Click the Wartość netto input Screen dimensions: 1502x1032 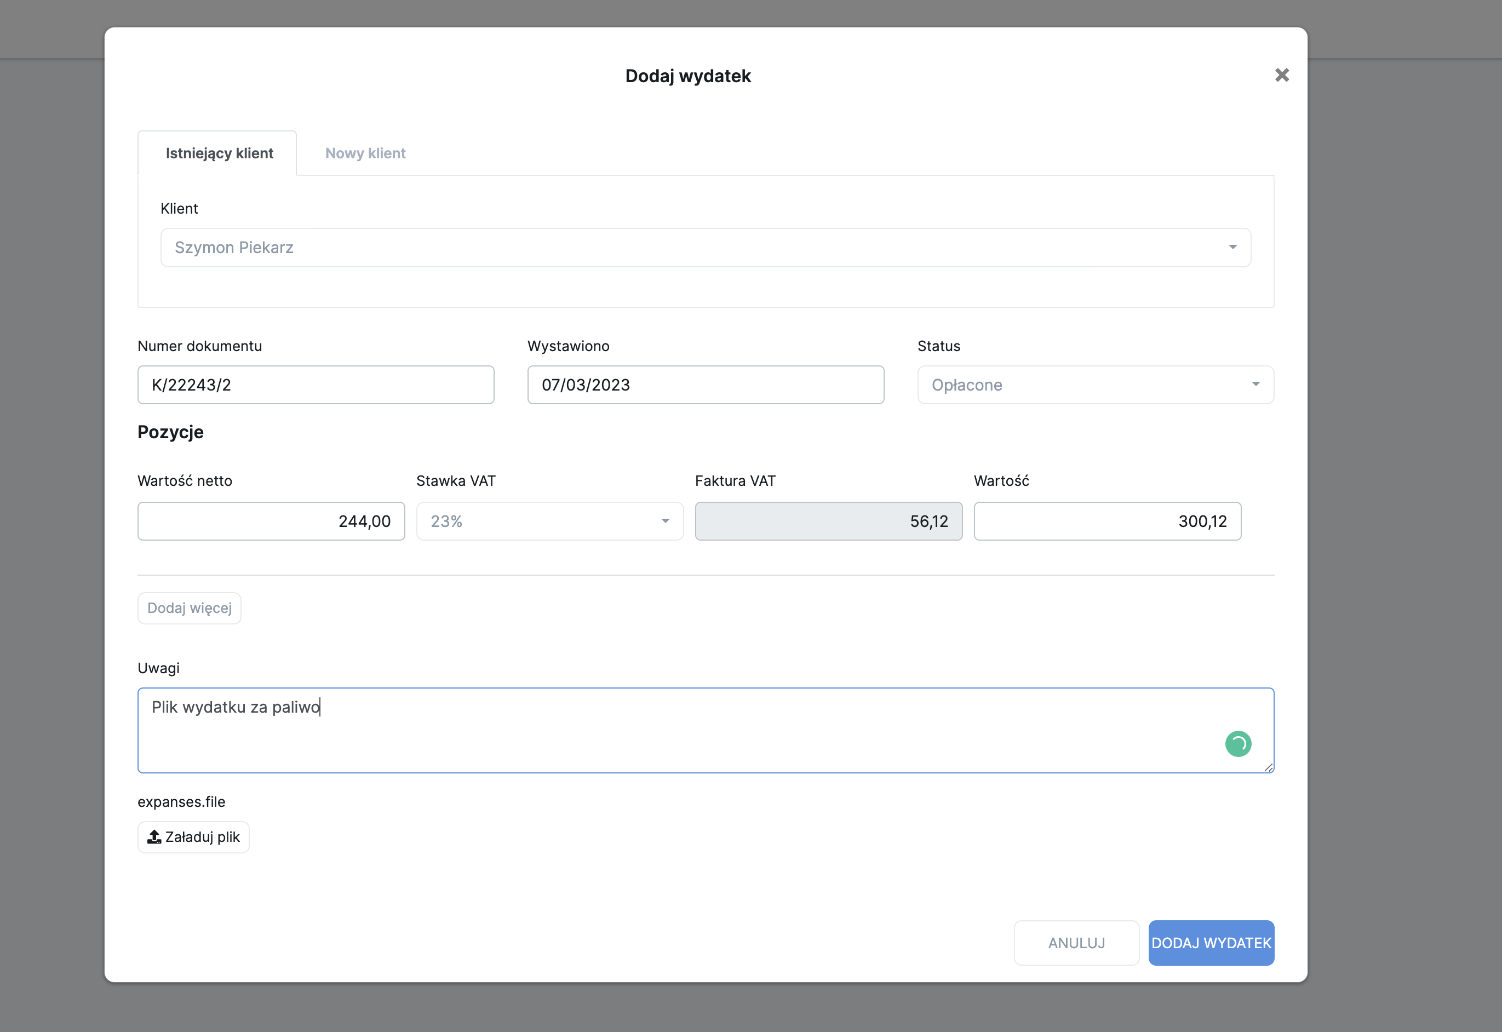pos(271,521)
